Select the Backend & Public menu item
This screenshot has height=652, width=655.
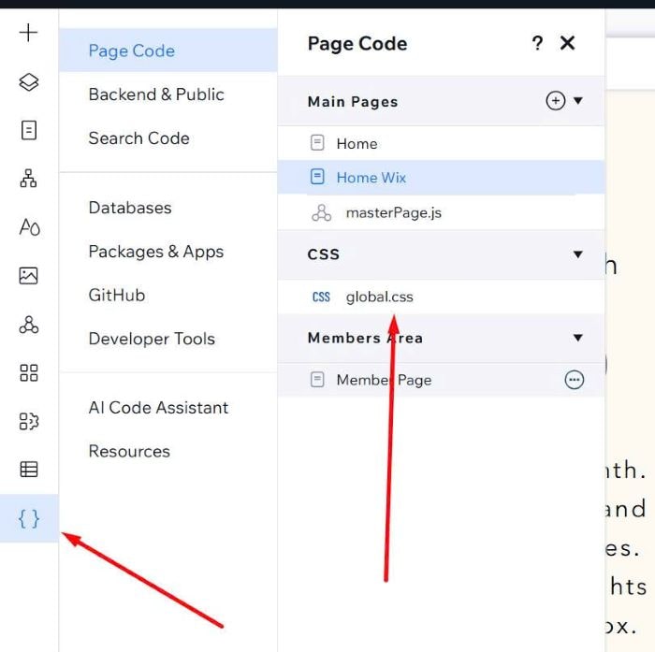[x=156, y=94]
